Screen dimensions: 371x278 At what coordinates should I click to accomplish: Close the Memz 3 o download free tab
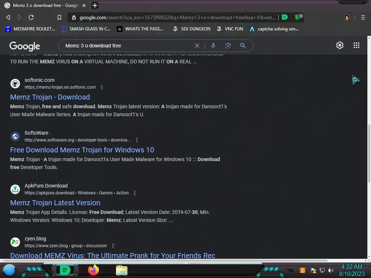point(84,5)
